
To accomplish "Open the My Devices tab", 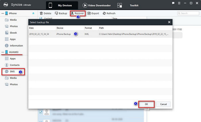I will point(62,5).
